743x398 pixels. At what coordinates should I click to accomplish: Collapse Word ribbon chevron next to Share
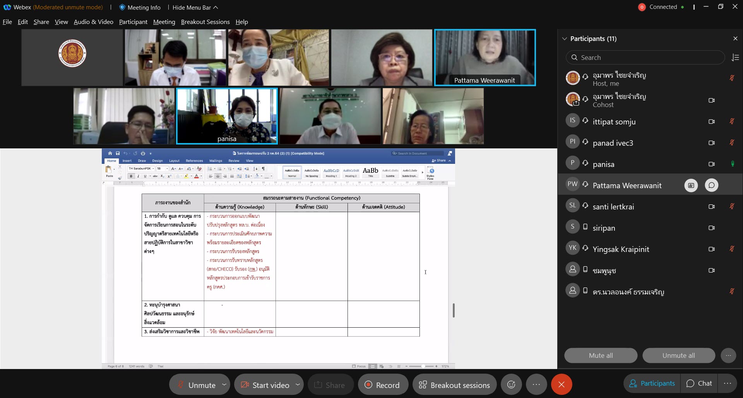click(450, 161)
